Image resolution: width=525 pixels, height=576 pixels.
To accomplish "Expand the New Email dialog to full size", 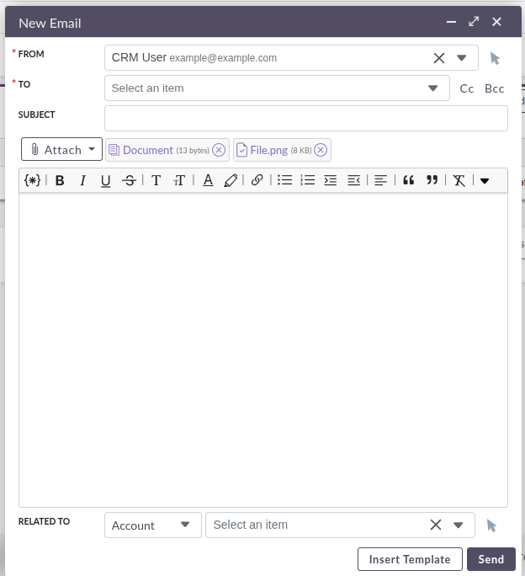I will (474, 22).
